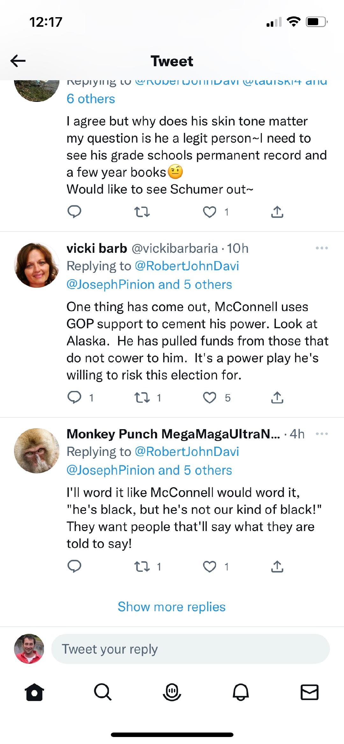Viewport: 344px width, 744px height.
Task: Open vicki barb's profile picture
Action: 37,265
